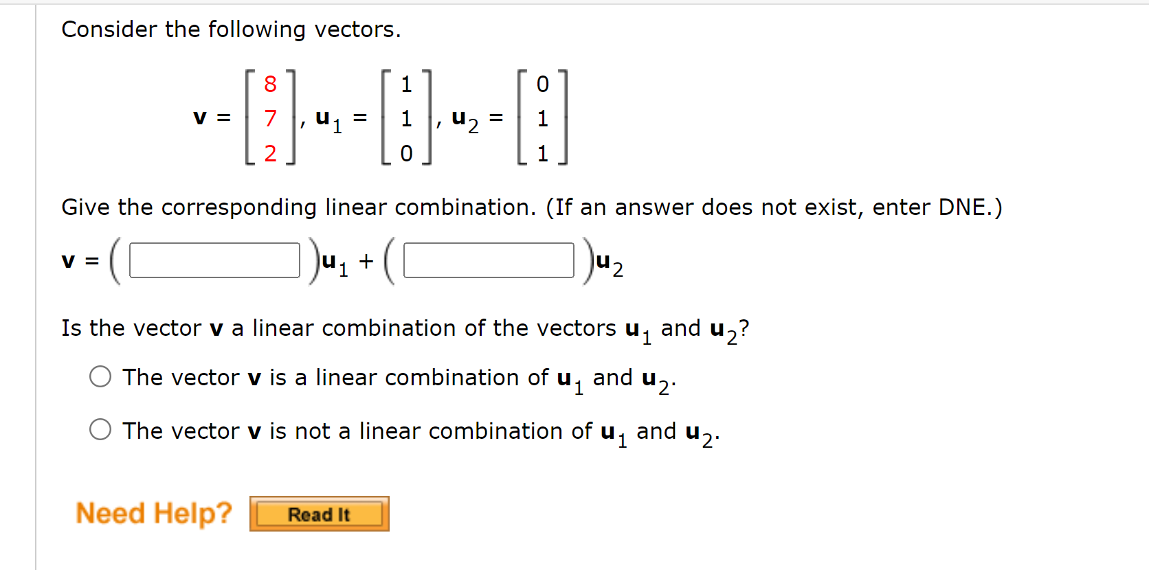Open the Read It help button
1149x570 pixels.
click(x=320, y=514)
